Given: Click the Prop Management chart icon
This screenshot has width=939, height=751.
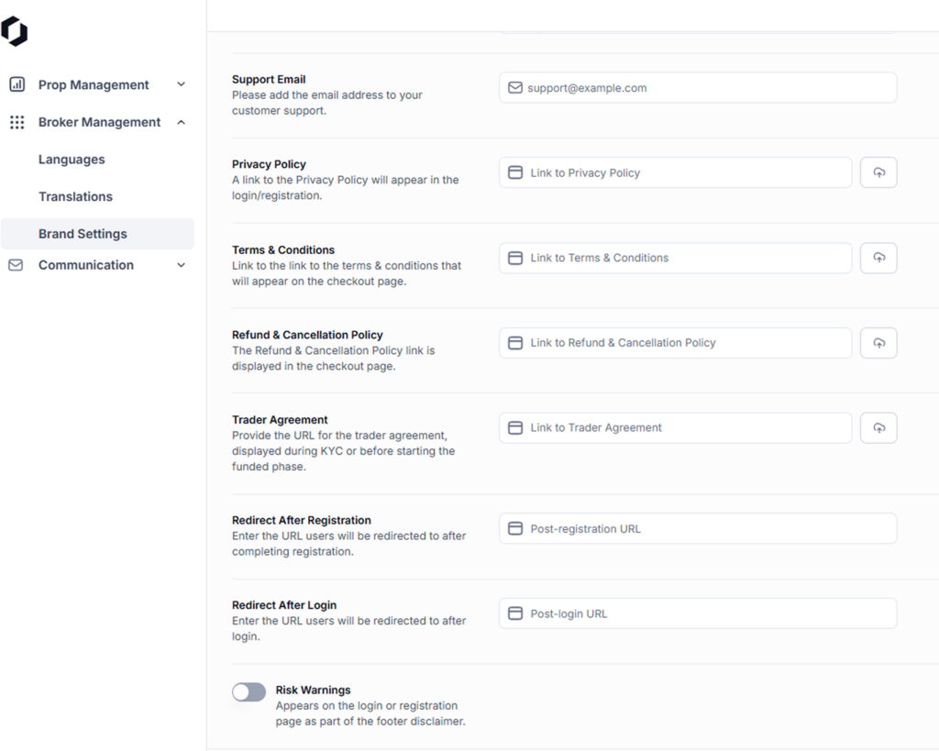Looking at the screenshot, I should pos(17,84).
